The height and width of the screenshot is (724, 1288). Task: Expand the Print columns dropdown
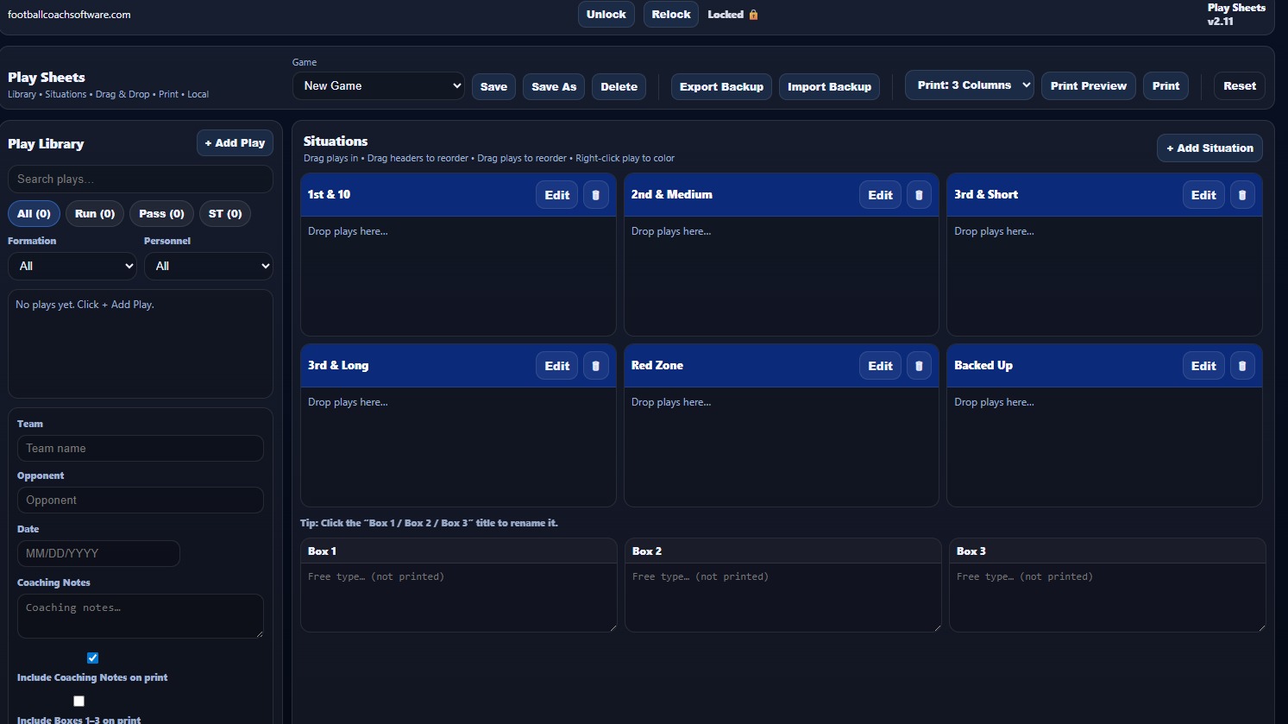(x=969, y=85)
